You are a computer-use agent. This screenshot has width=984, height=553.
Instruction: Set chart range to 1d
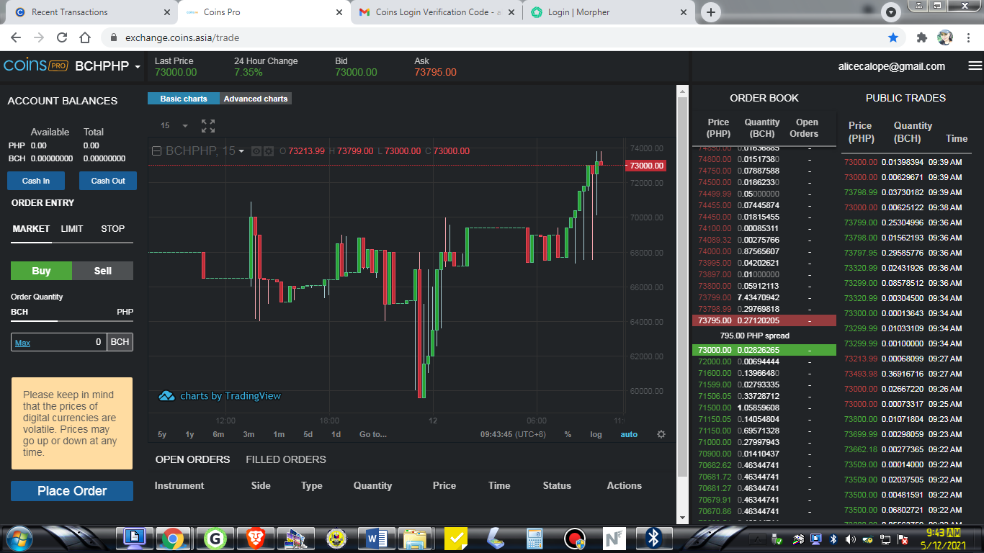(x=336, y=434)
